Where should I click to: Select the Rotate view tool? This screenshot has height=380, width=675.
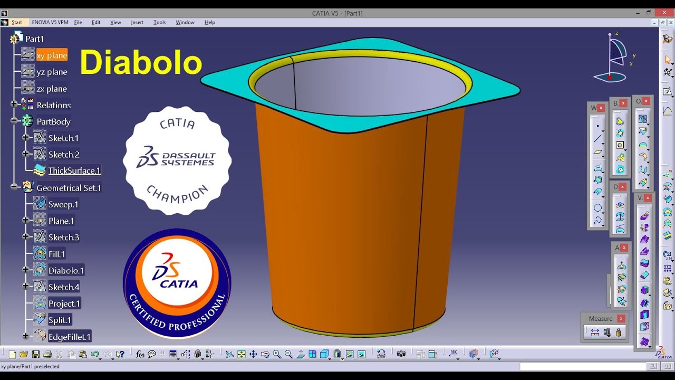point(265,354)
